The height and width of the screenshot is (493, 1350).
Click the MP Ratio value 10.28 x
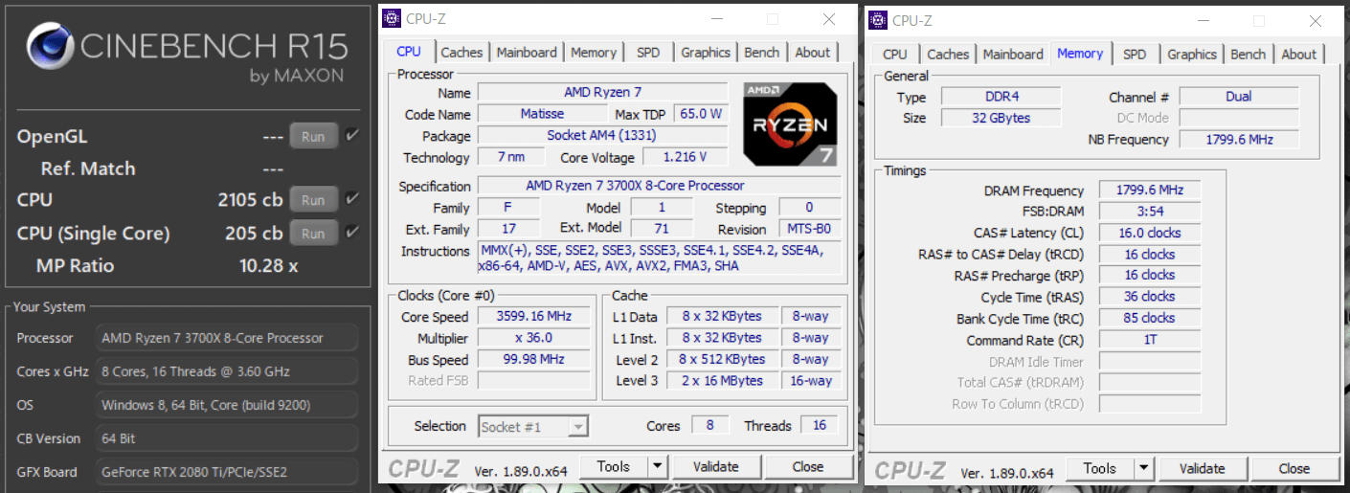268,265
